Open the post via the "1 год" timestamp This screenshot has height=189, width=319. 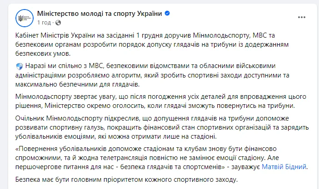tap(44, 22)
